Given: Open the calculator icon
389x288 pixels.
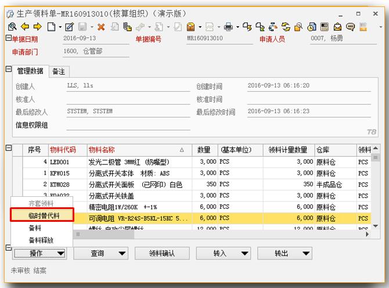Looking at the screenshot, I should coord(324,27).
